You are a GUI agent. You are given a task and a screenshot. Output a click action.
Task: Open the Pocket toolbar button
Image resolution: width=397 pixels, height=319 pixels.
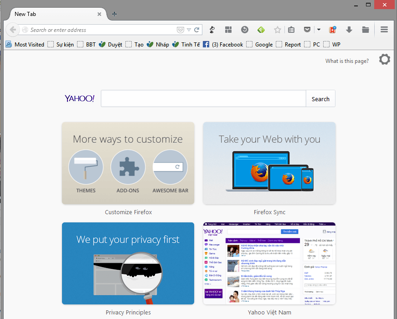tap(307, 30)
